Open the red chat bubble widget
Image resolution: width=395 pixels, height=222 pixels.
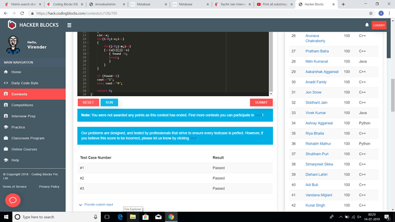pyautogui.click(x=13, y=200)
